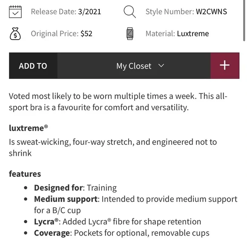This screenshot has height=247, width=247.
Task: Expand the My Closet chevron arrow
Action: tap(161, 66)
